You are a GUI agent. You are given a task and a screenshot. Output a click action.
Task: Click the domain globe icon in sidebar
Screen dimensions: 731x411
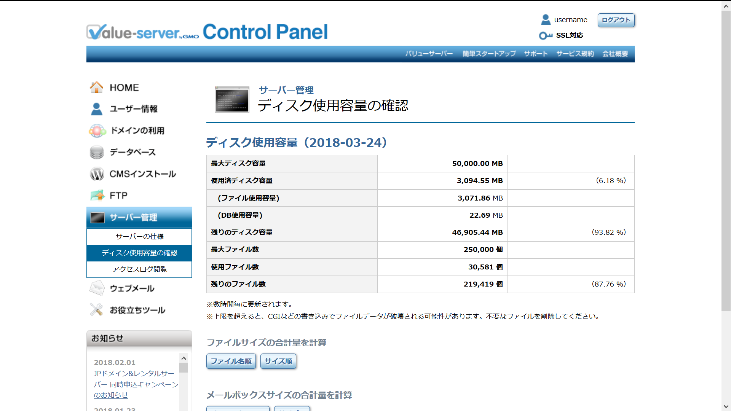click(97, 131)
